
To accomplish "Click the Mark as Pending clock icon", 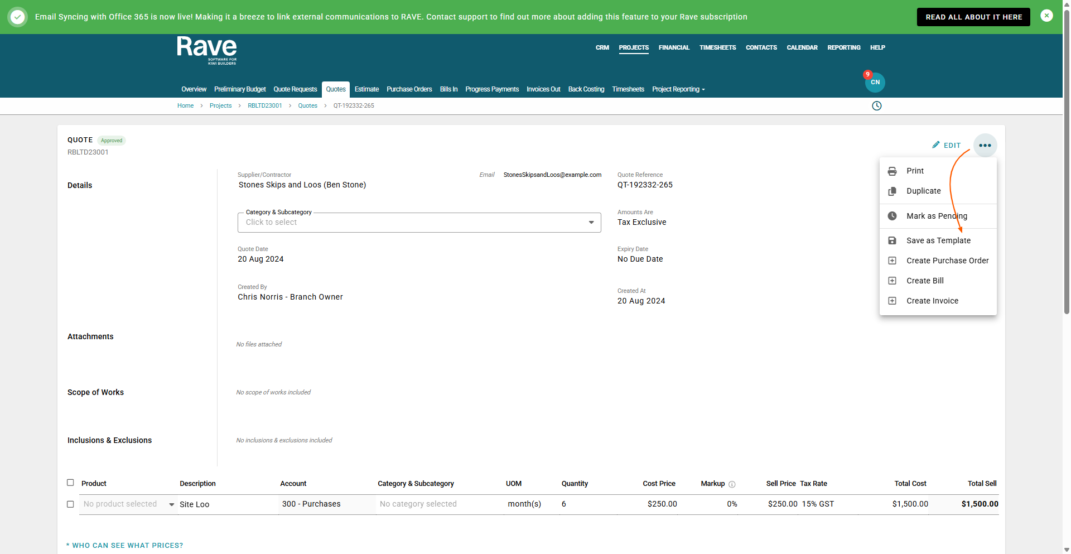I will (x=893, y=216).
